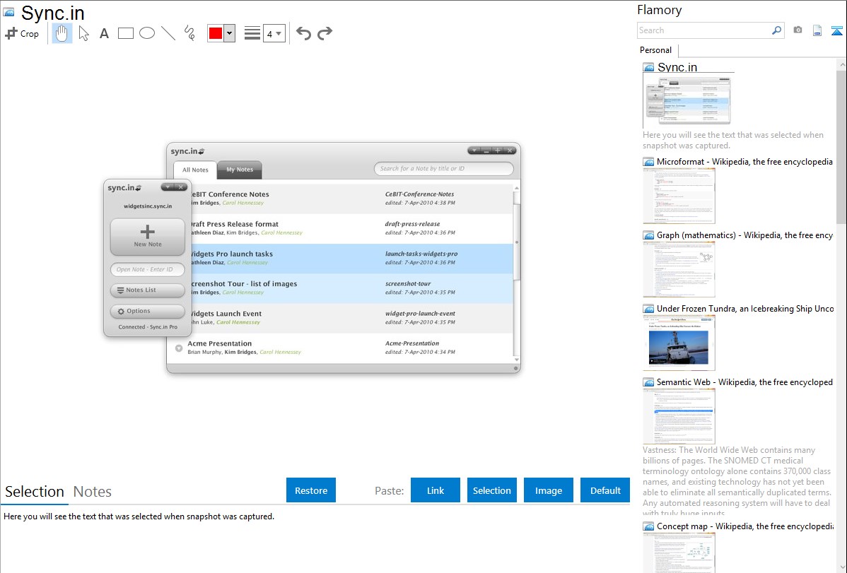The height and width of the screenshot is (573, 847).
Task: Open the Sync.in snapshot thumbnail
Action: pyautogui.click(x=688, y=100)
